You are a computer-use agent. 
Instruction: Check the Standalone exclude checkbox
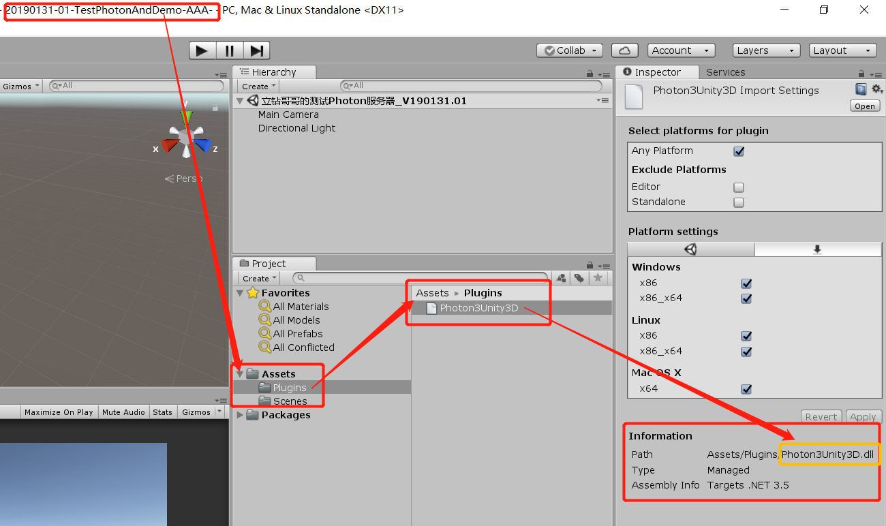coord(739,202)
